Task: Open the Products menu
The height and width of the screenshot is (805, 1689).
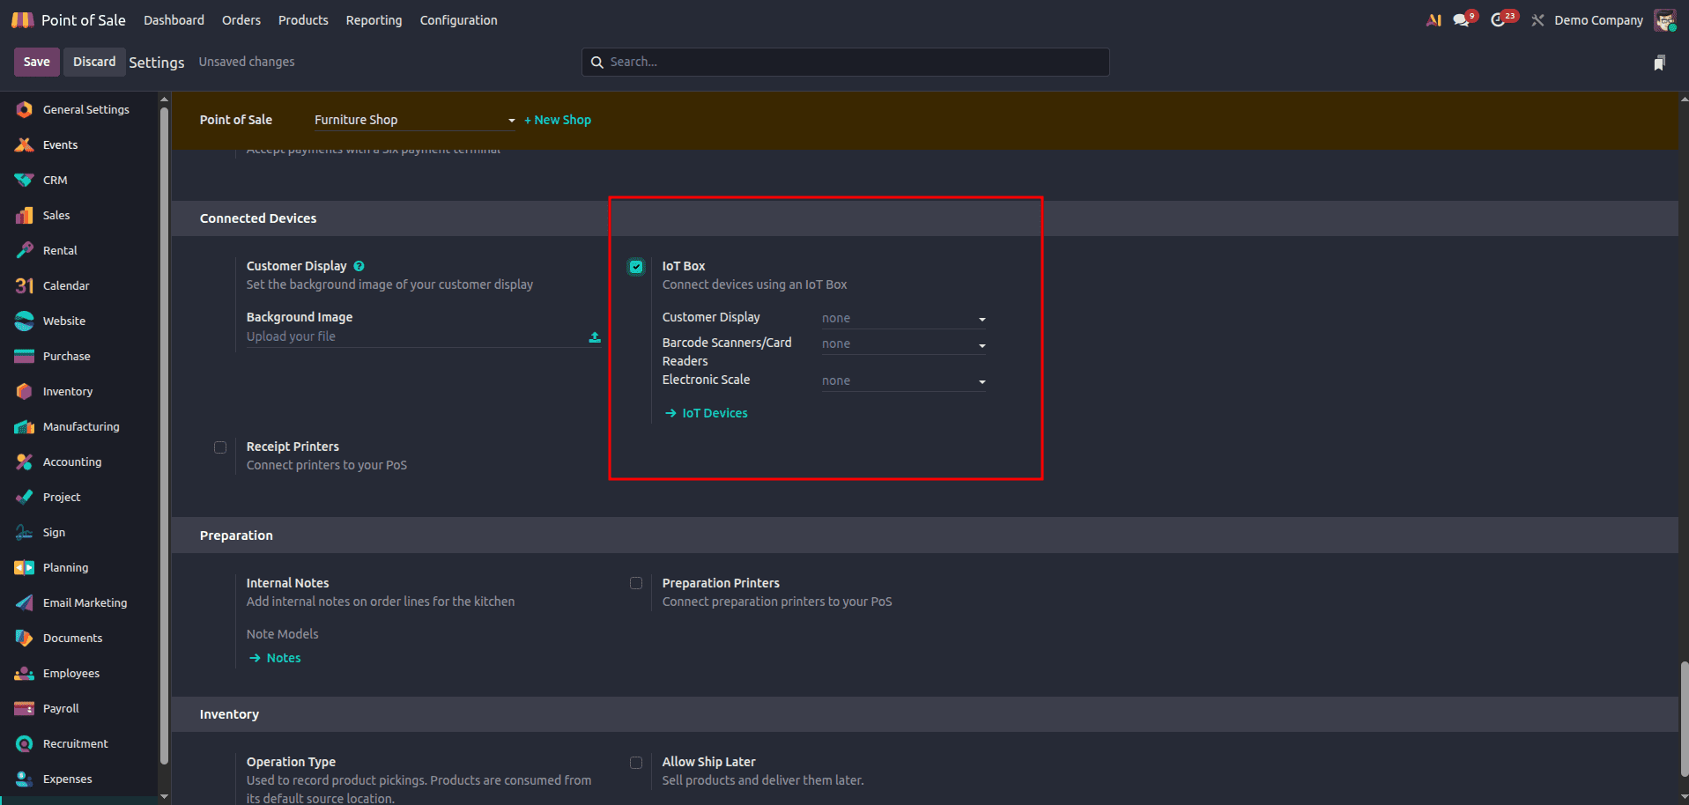Action: point(303,20)
